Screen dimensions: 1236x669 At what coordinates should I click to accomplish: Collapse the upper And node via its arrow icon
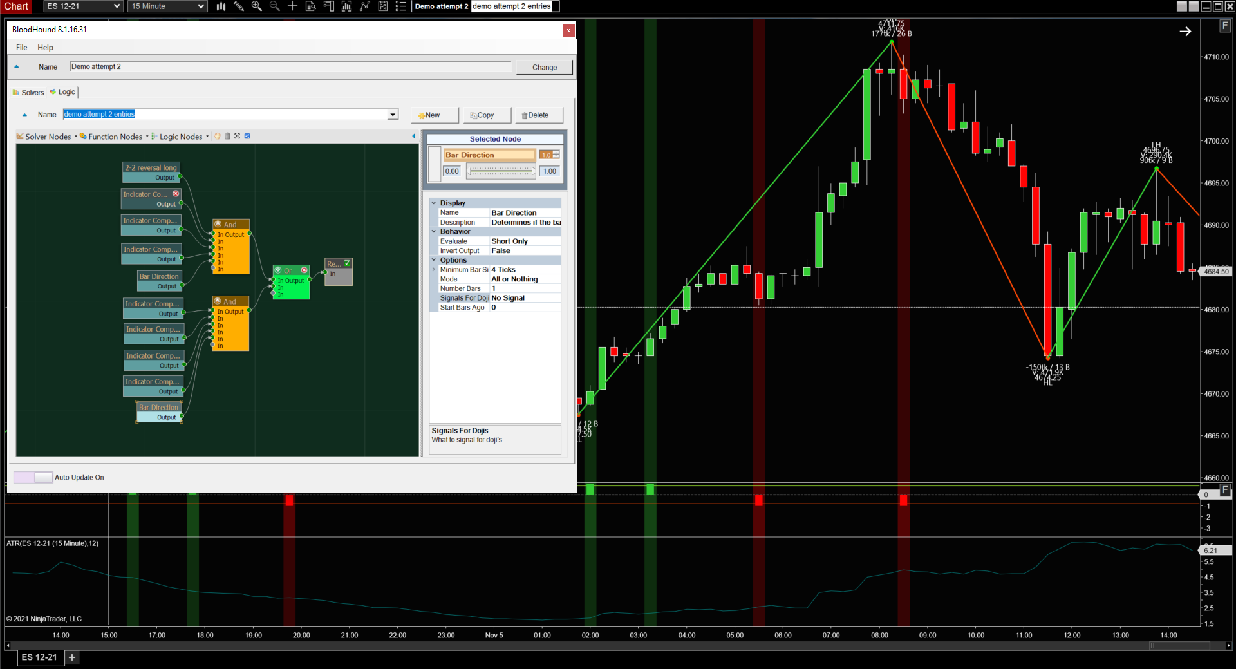coord(218,225)
